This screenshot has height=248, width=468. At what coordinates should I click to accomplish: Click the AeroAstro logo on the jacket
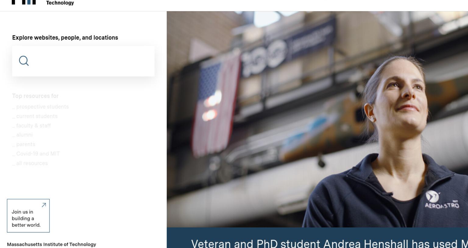click(442, 200)
